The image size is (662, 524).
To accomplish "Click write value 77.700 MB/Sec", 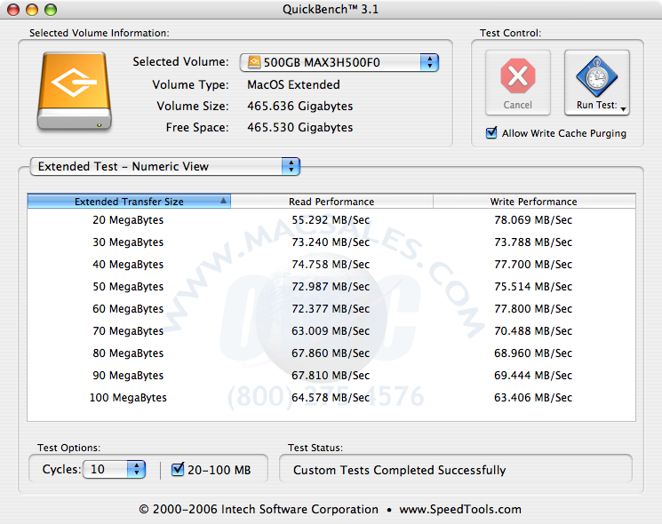I will click(533, 264).
